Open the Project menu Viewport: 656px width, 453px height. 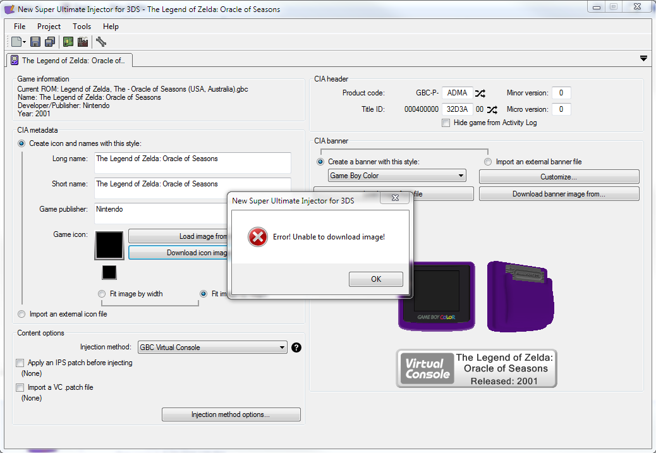click(x=49, y=27)
